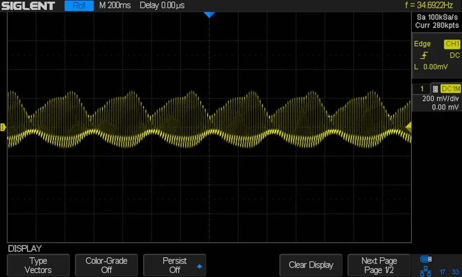Click the channel 1 number box
This screenshot has width=462, height=277.
(422, 88)
